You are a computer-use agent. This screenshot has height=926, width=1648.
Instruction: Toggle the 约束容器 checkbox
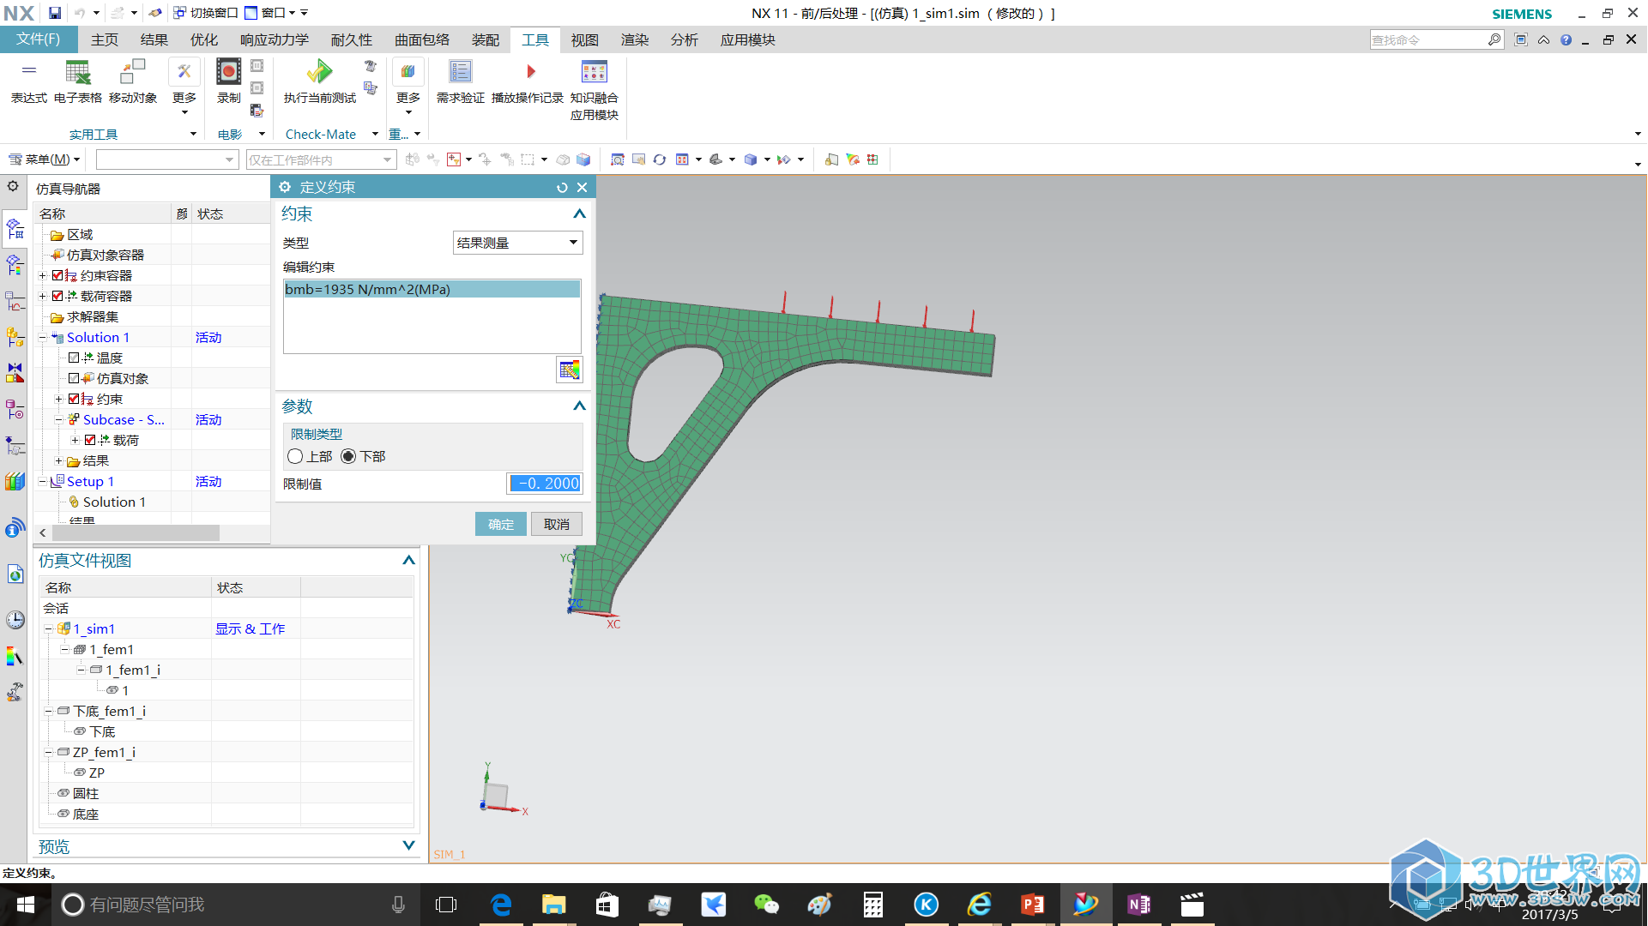pos(57,275)
